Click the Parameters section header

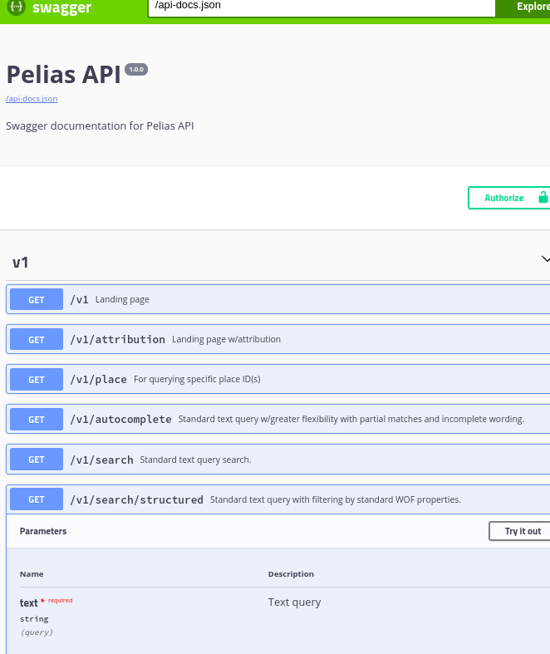43,531
